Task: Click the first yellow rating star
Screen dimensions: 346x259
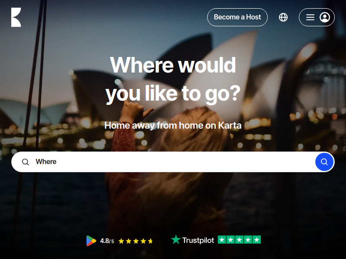Action: point(121,241)
